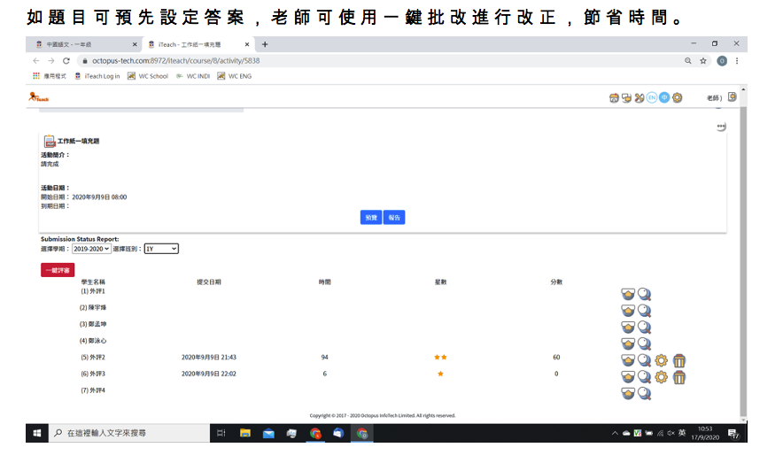Open the 應用程式 apps bookmark
This screenshot has height=463, width=783.
(49, 76)
